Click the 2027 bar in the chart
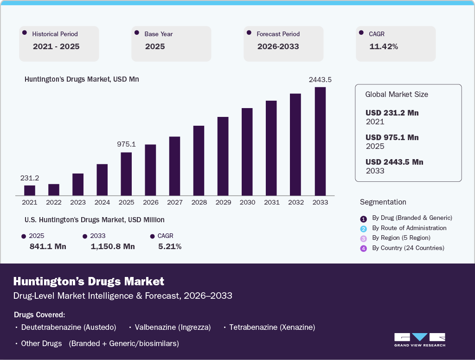This screenshot has height=360, width=475. point(175,166)
